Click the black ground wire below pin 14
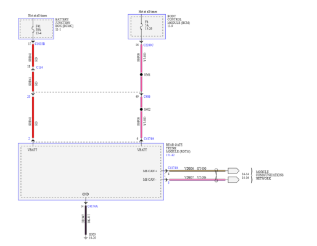This screenshot has width=317, height=246. pos(86,220)
